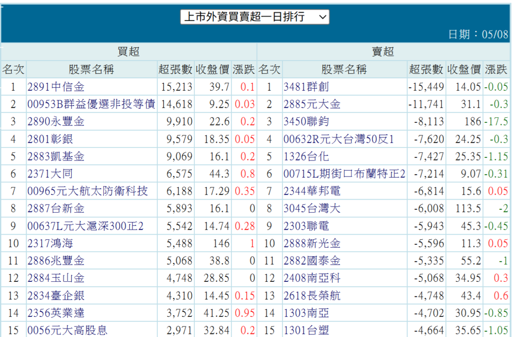Open stock link 2882國泰金

[x=312, y=261]
